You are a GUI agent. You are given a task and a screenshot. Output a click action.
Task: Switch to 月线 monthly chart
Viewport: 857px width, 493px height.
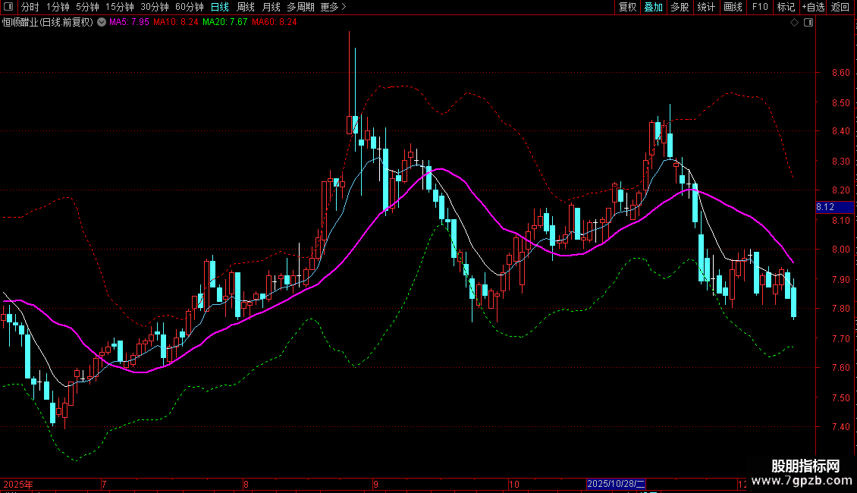[271, 7]
